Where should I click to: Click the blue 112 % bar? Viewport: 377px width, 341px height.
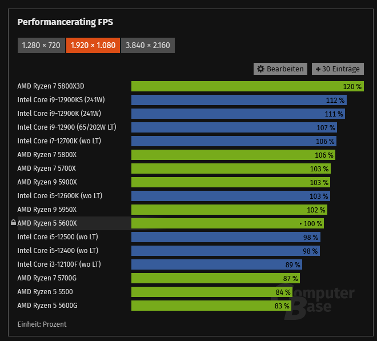(x=239, y=100)
